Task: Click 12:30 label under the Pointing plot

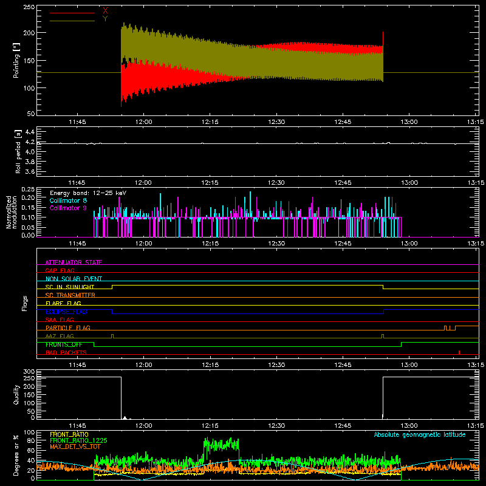Action: [276, 122]
